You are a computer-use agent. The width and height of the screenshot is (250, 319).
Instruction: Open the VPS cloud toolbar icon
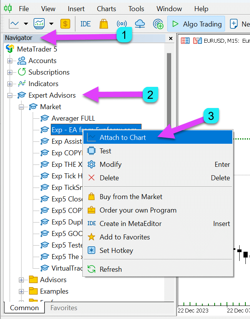[140, 24]
